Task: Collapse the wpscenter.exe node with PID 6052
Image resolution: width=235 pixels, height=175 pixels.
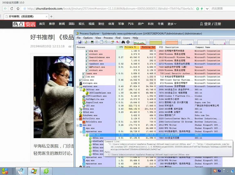Action: pyautogui.click(x=81, y=132)
